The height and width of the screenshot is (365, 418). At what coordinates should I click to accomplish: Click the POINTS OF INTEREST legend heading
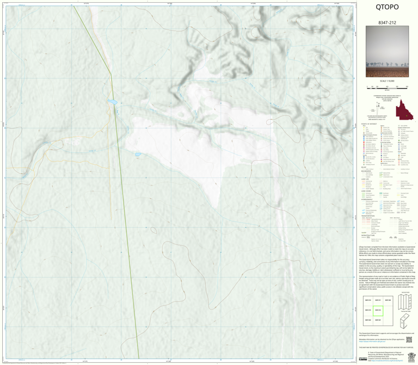click(369, 124)
